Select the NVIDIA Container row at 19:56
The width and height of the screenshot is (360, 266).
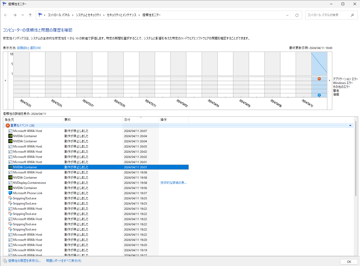pyautogui.click(x=98, y=188)
